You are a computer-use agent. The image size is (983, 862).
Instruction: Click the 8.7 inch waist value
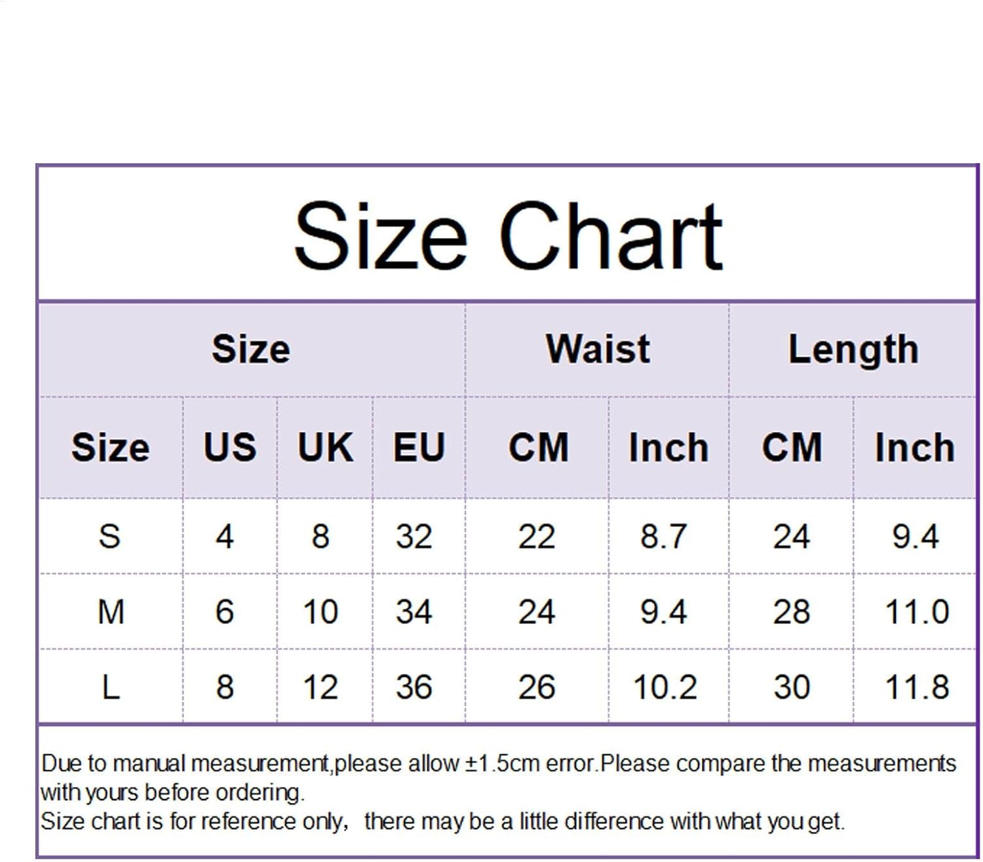[663, 536]
